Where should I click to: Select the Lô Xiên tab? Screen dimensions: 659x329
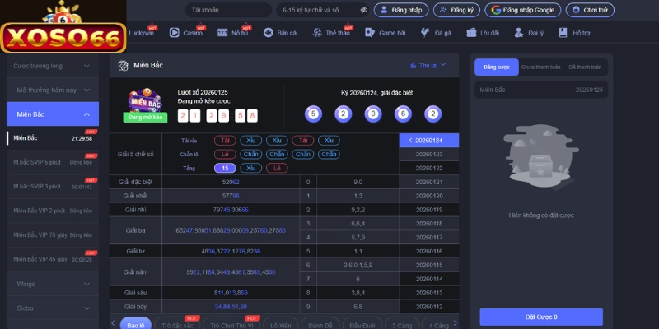pyautogui.click(x=281, y=325)
